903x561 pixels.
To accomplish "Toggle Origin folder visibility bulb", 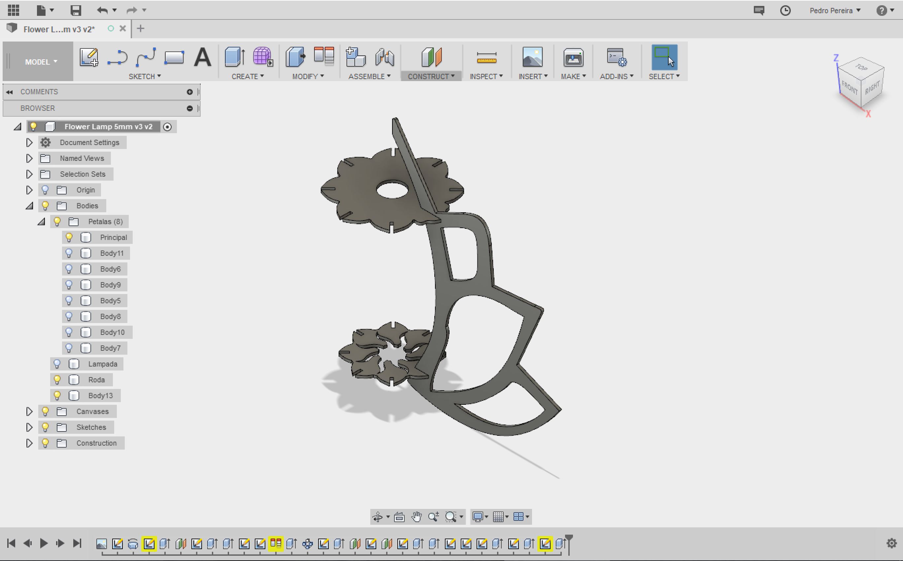I will [x=45, y=190].
